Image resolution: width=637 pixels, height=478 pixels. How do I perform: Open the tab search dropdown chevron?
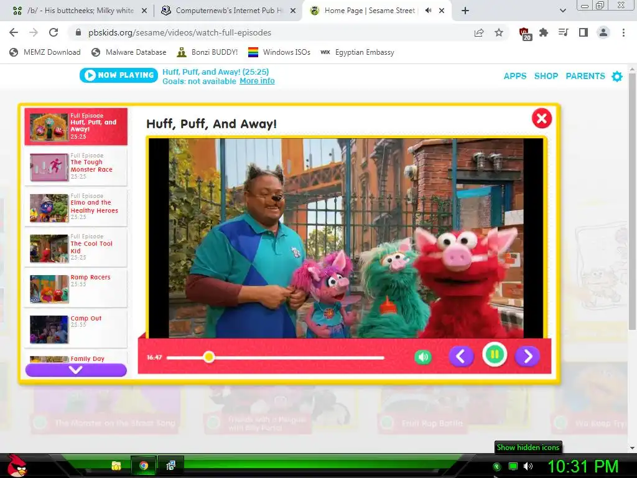pos(562,11)
